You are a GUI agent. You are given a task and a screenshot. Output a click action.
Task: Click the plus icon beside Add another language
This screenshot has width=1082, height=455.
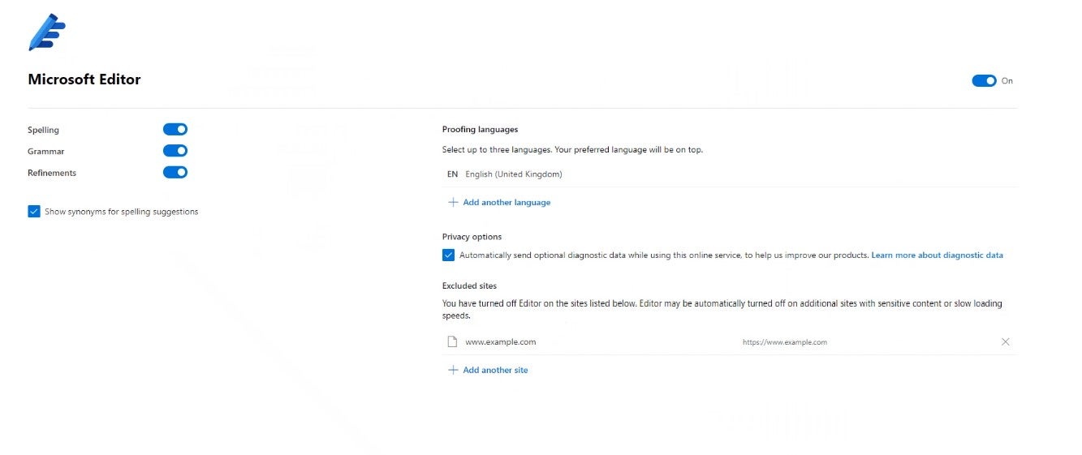[x=453, y=202]
